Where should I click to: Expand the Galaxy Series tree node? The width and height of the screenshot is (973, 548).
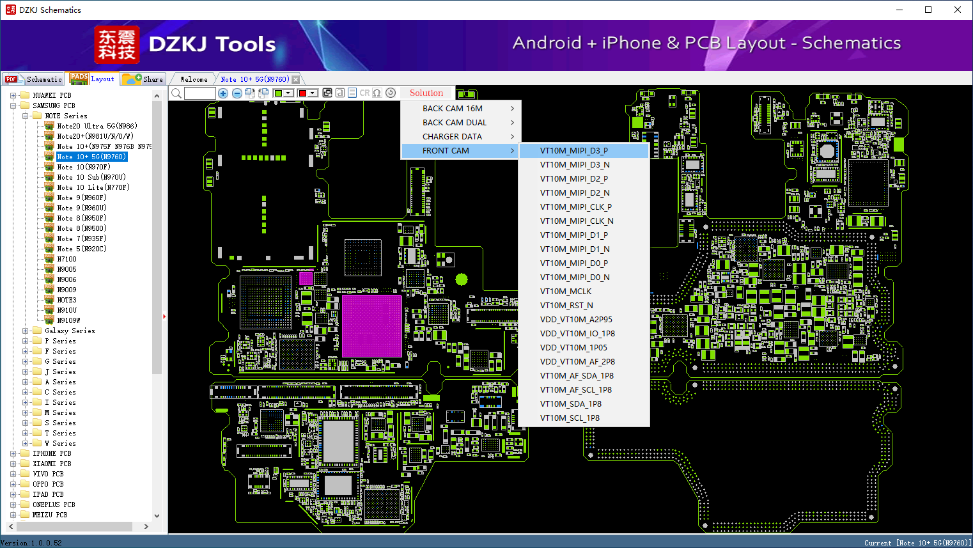point(26,331)
